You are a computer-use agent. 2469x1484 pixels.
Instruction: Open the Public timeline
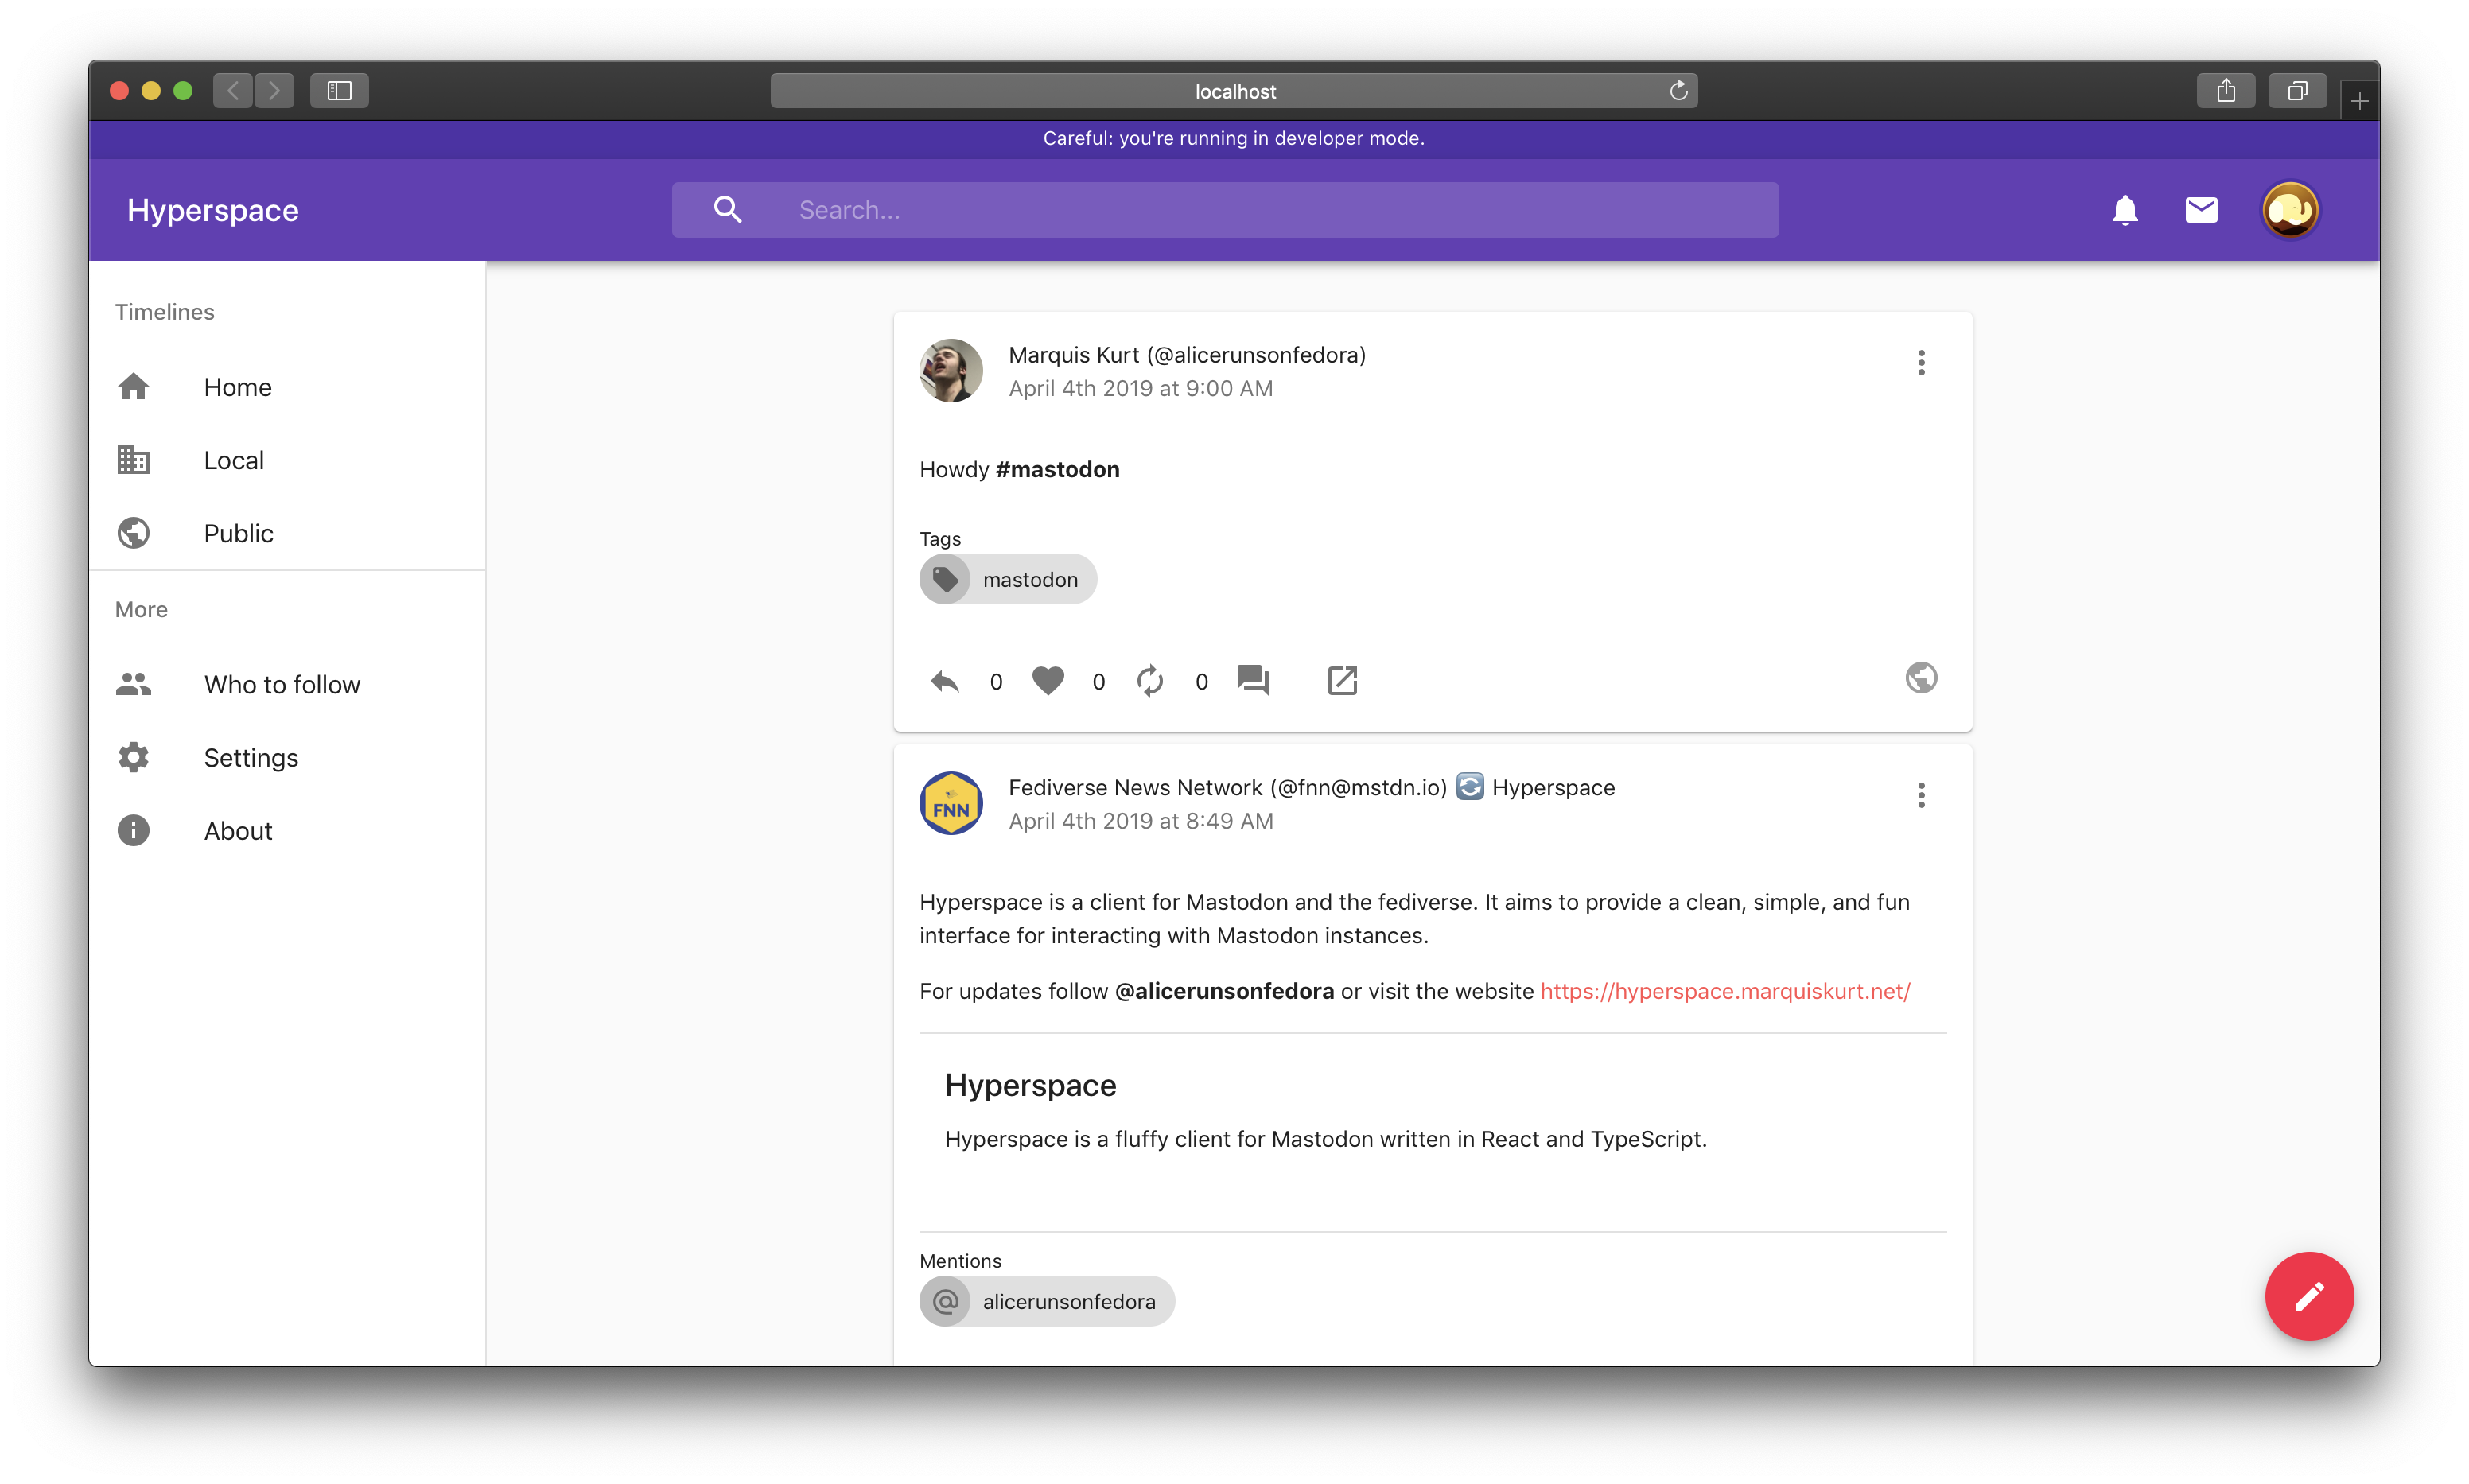click(x=238, y=533)
